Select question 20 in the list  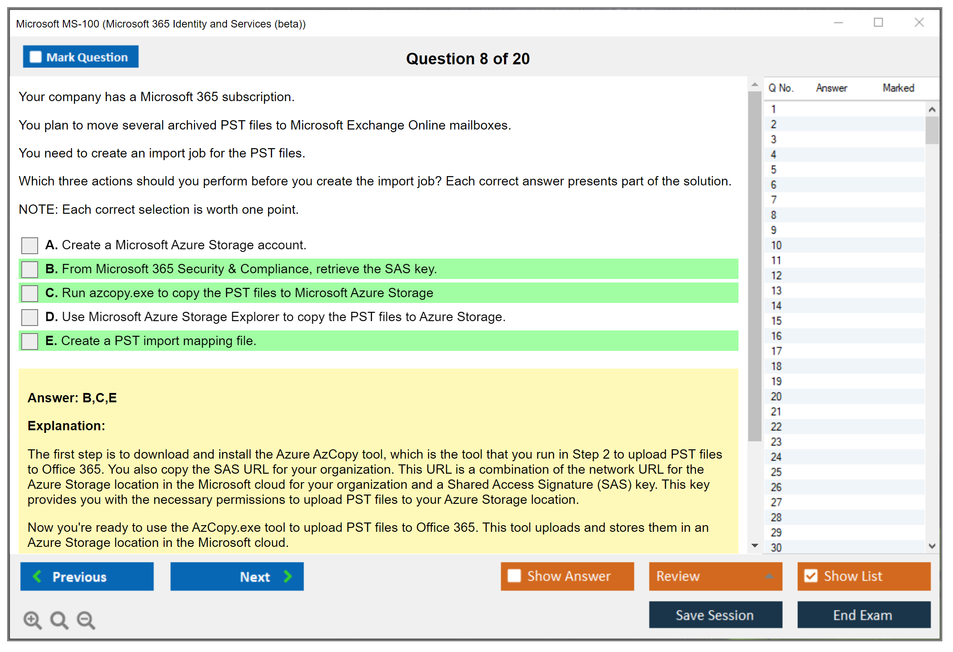(776, 397)
